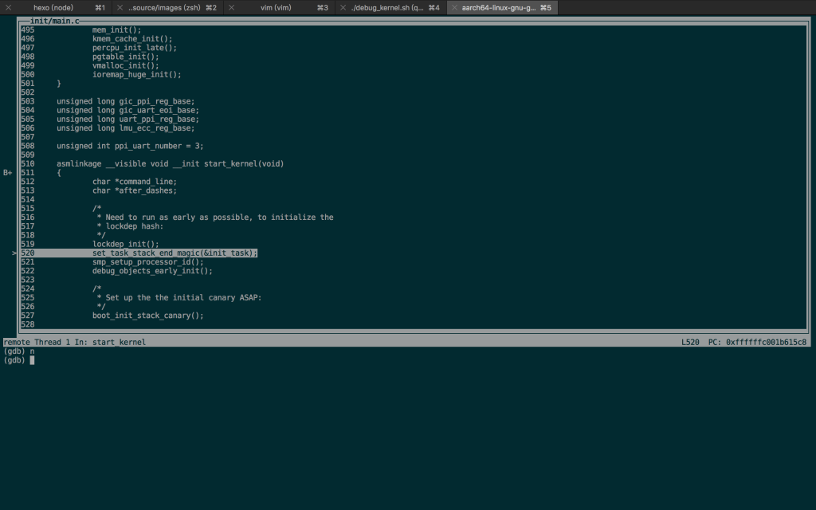Click the pgtable_init(); line
This screenshot has width=816, height=510.
point(125,57)
